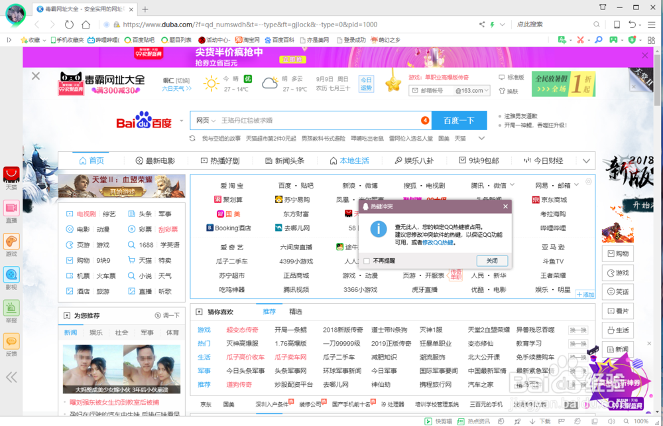Image resolution: width=663 pixels, height=426 pixels.
Task: Open the 哔哩哔哩 bookmark
Action: tap(103, 40)
